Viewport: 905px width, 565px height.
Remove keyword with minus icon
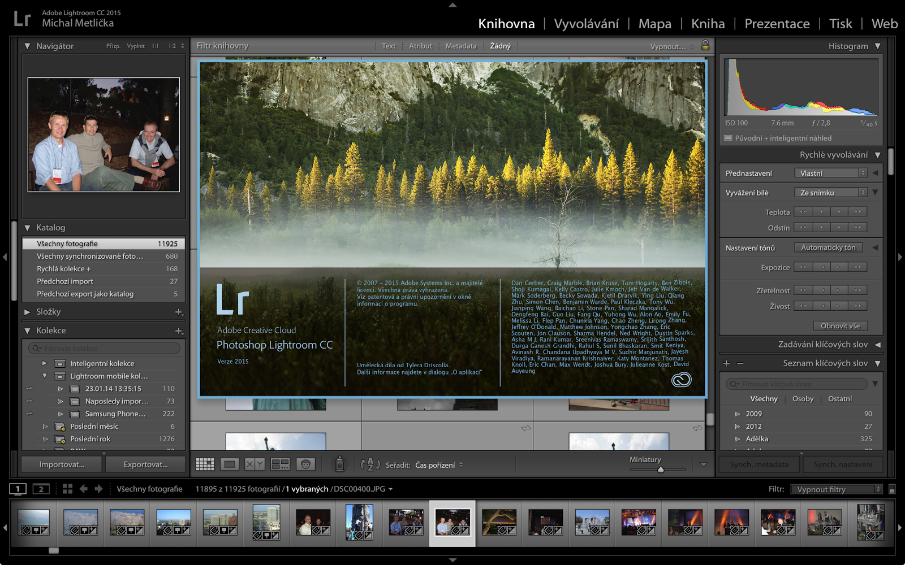click(x=740, y=363)
